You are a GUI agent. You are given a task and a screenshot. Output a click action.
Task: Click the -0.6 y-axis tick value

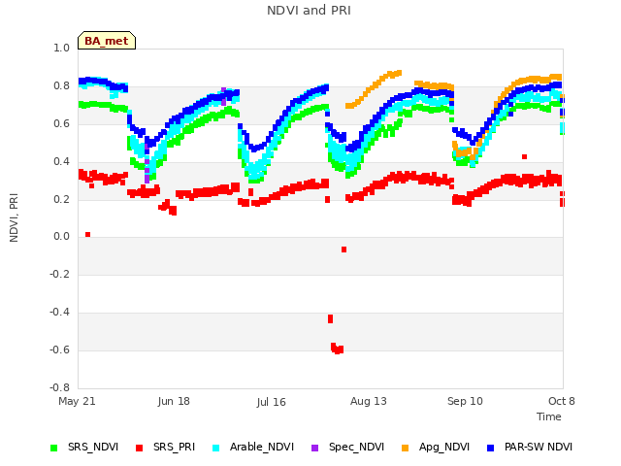(59, 349)
